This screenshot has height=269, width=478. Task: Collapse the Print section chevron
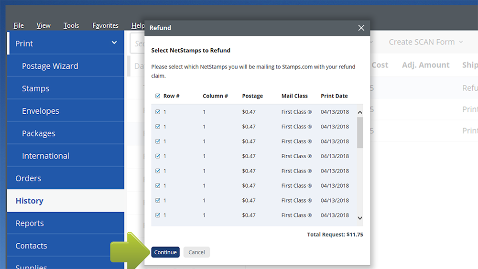(x=114, y=43)
